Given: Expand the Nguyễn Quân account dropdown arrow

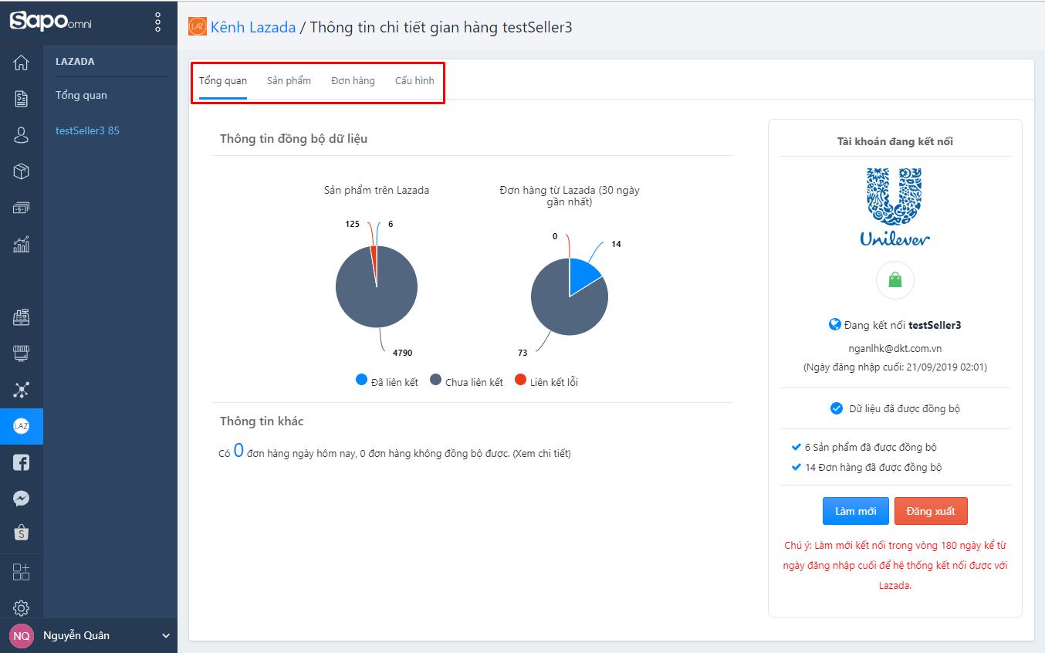Looking at the screenshot, I should pyautogui.click(x=165, y=635).
